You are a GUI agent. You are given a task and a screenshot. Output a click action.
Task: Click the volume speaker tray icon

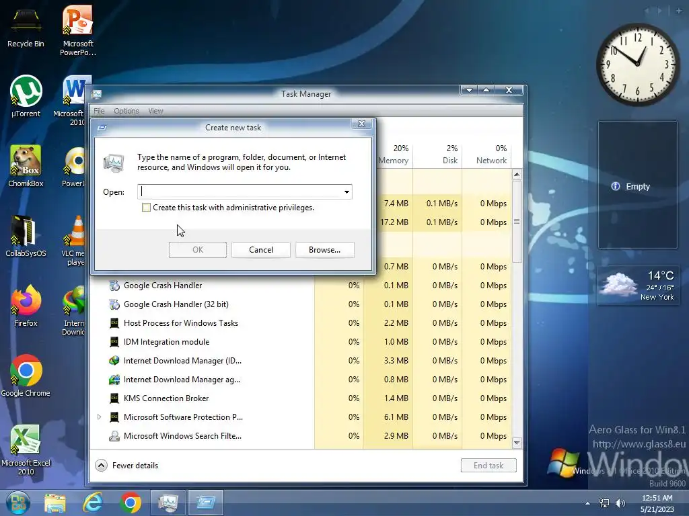[x=620, y=503]
